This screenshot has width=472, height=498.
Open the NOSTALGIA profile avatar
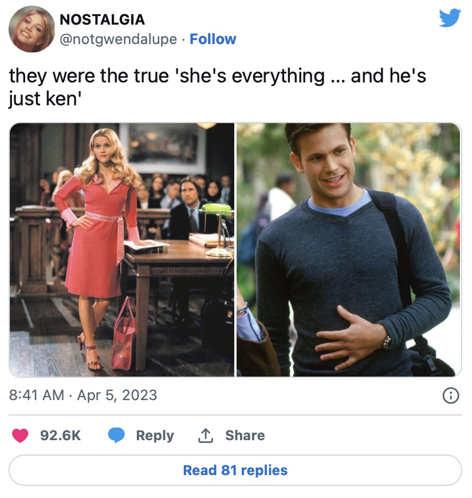pos(32,29)
